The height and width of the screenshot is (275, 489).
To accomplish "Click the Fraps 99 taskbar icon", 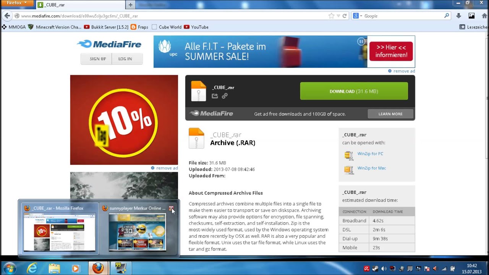I will (x=120, y=269).
